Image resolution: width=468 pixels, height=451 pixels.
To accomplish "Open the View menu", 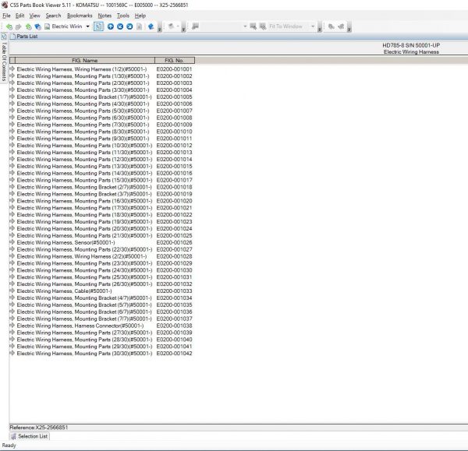I will pyautogui.click(x=34, y=16).
